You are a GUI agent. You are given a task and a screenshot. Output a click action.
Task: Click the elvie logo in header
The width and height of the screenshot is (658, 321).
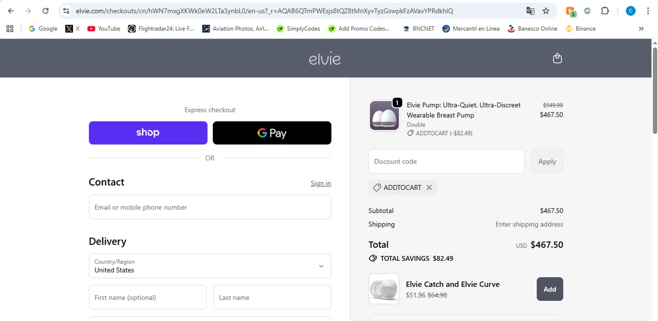tap(325, 58)
